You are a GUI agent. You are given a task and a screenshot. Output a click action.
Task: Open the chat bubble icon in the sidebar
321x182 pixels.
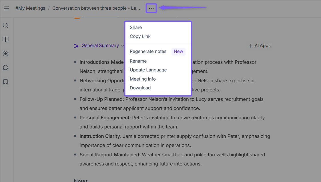(5, 68)
